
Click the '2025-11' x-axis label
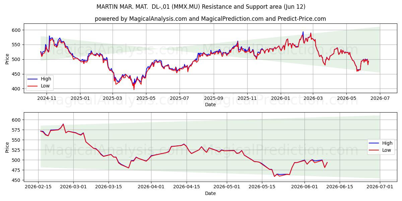click(x=247, y=98)
